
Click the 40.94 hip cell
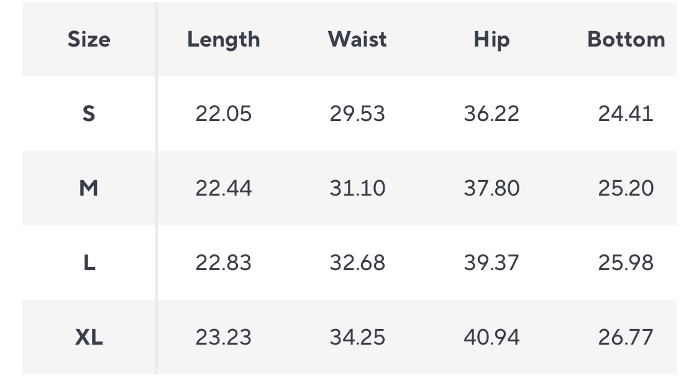coord(491,337)
